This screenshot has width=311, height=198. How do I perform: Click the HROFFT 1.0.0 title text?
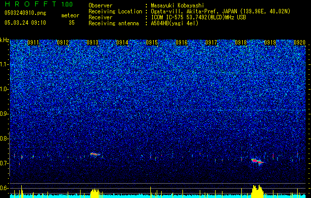(x=39, y=4)
